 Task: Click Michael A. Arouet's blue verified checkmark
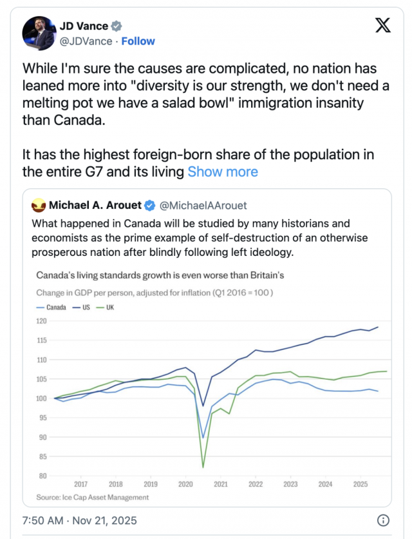click(x=149, y=206)
